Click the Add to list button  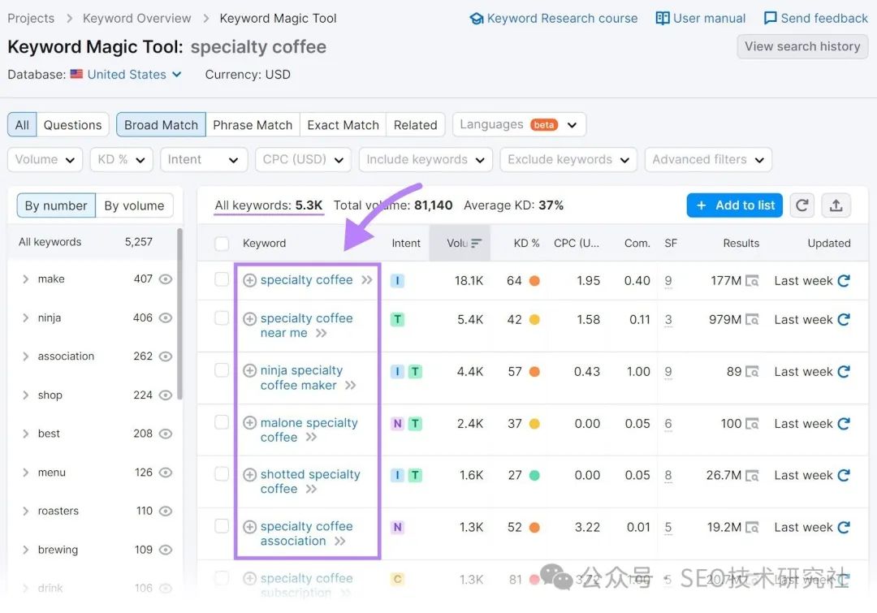click(735, 205)
